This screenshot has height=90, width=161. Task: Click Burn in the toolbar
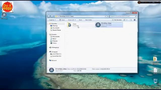tap(80, 20)
